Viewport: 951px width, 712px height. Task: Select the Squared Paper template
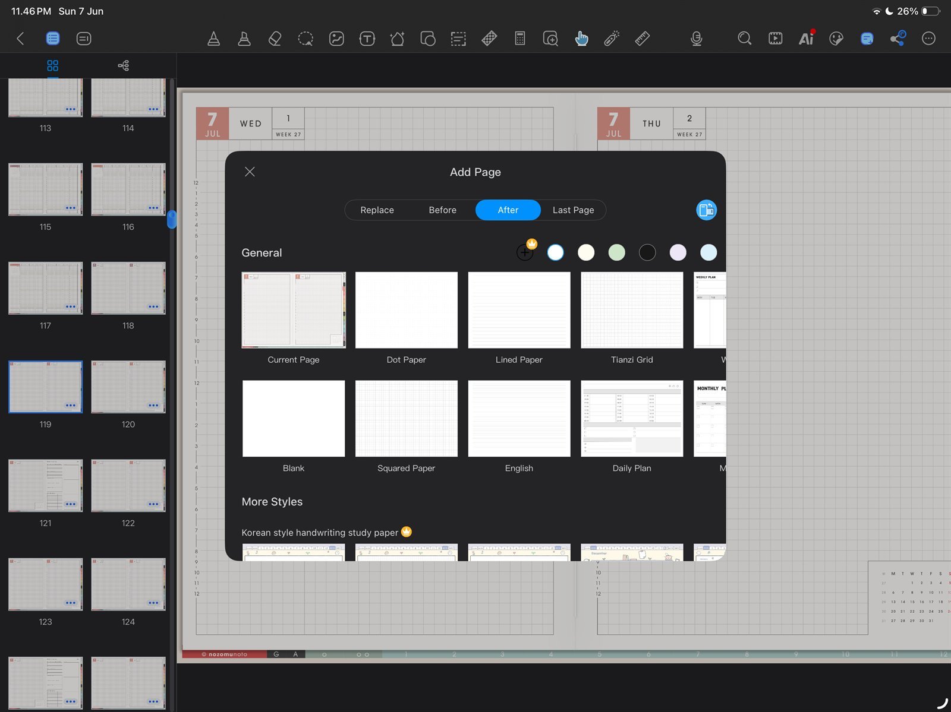pyautogui.click(x=407, y=419)
